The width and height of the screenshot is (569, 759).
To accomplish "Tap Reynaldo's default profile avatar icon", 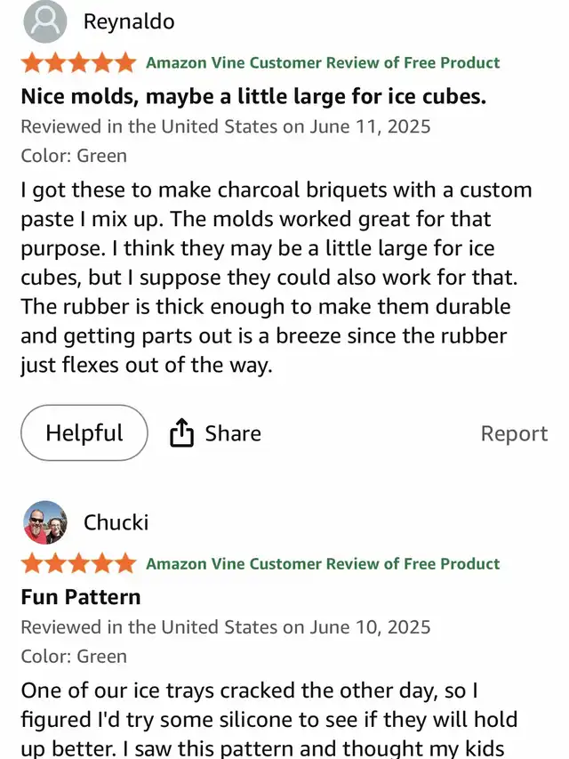I will click(x=44, y=22).
